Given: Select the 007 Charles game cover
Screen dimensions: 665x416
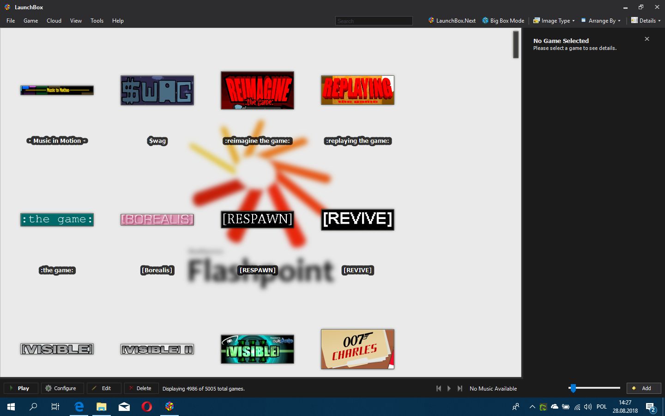Looking at the screenshot, I should pyautogui.click(x=357, y=349).
